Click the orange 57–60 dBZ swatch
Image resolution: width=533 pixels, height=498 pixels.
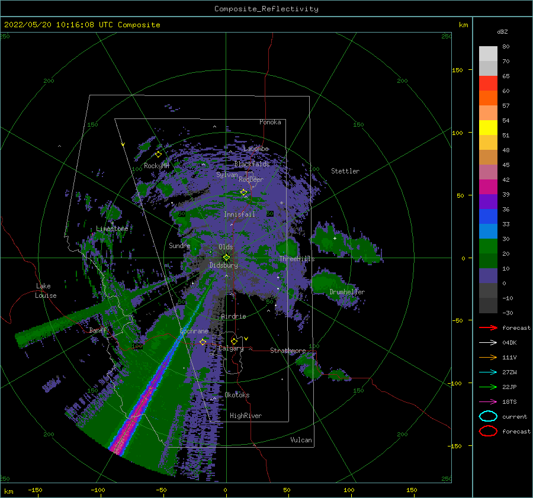point(488,98)
